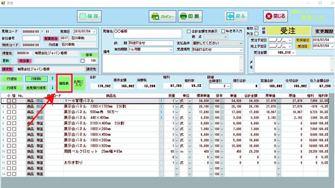Viewport: 335px width, 188px height.
Task: Open the 受注金額 dropdown showing 165,212
Action: tap(293, 53)
